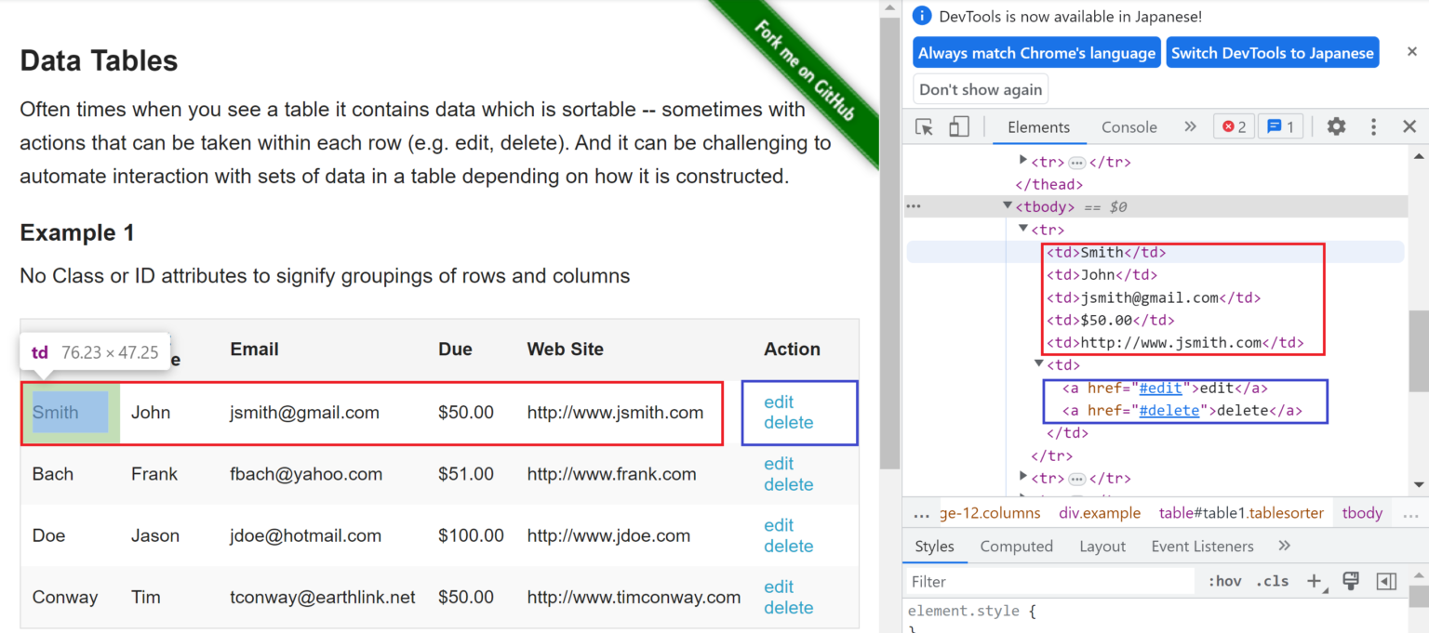Viewport: 1429px width, 633px height.
Task: Add a new style rule with plus icon
Action: [1314, 581]
